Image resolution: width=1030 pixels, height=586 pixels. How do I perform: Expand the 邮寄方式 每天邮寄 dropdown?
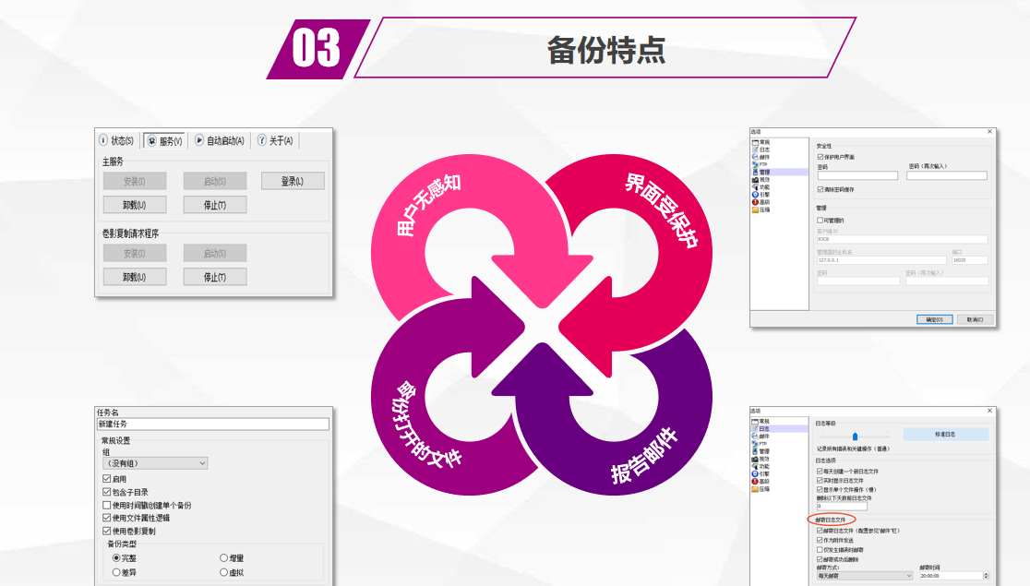click(x=907, y=576)
